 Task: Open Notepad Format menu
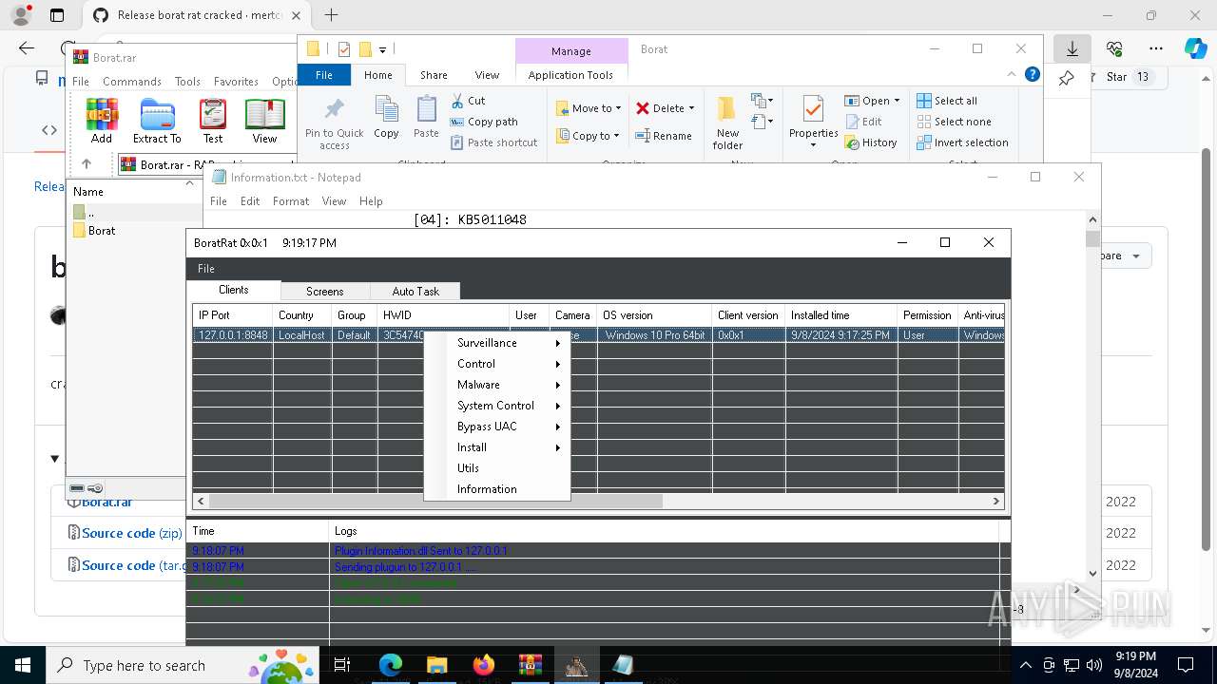coord(291,201)
